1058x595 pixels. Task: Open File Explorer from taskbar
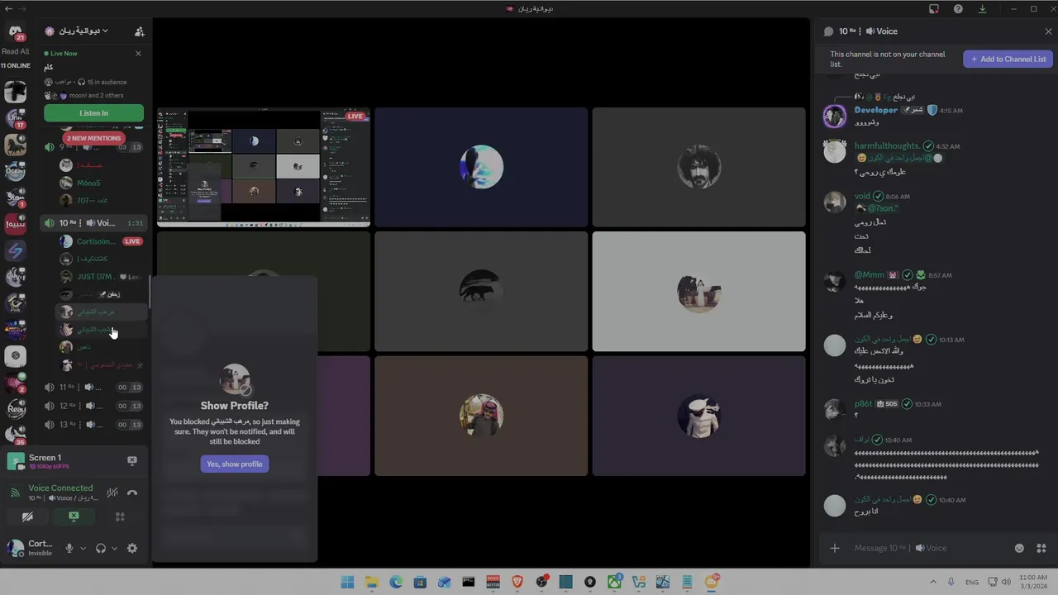pos(371,582)
